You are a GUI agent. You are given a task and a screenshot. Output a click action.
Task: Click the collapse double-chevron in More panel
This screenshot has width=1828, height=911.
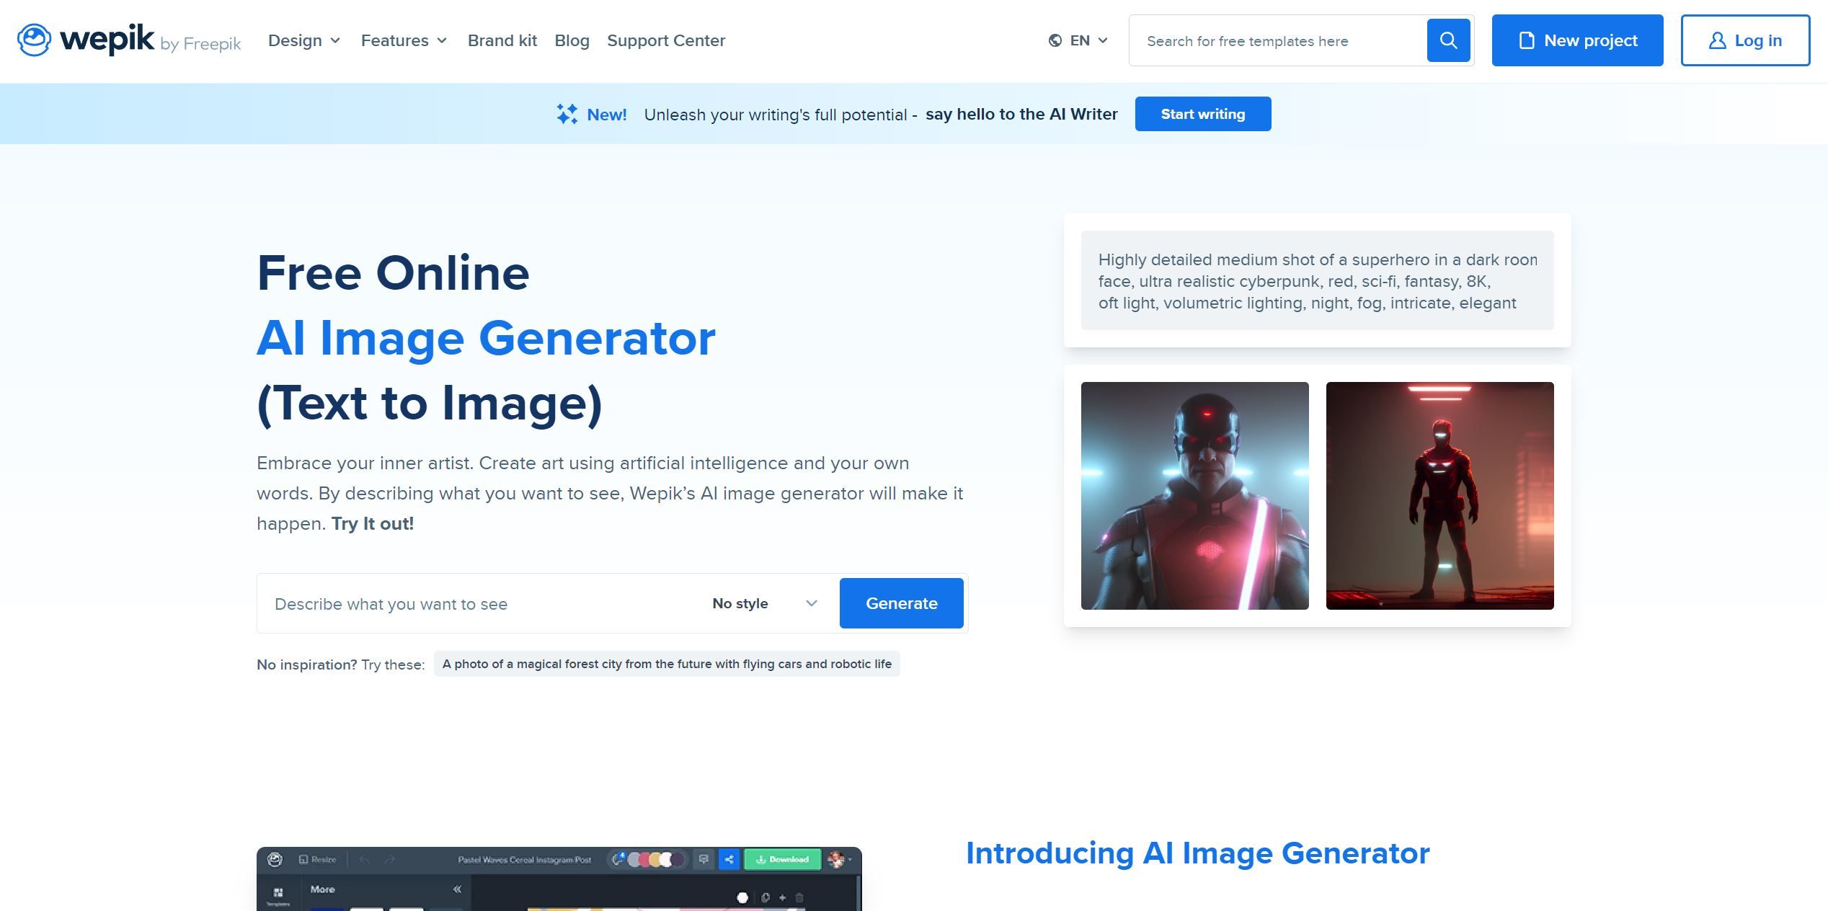tap(457, 889)
